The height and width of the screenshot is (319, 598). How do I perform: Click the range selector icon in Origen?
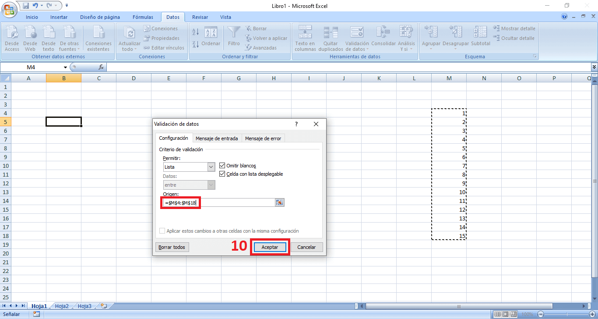click(280, 202)
